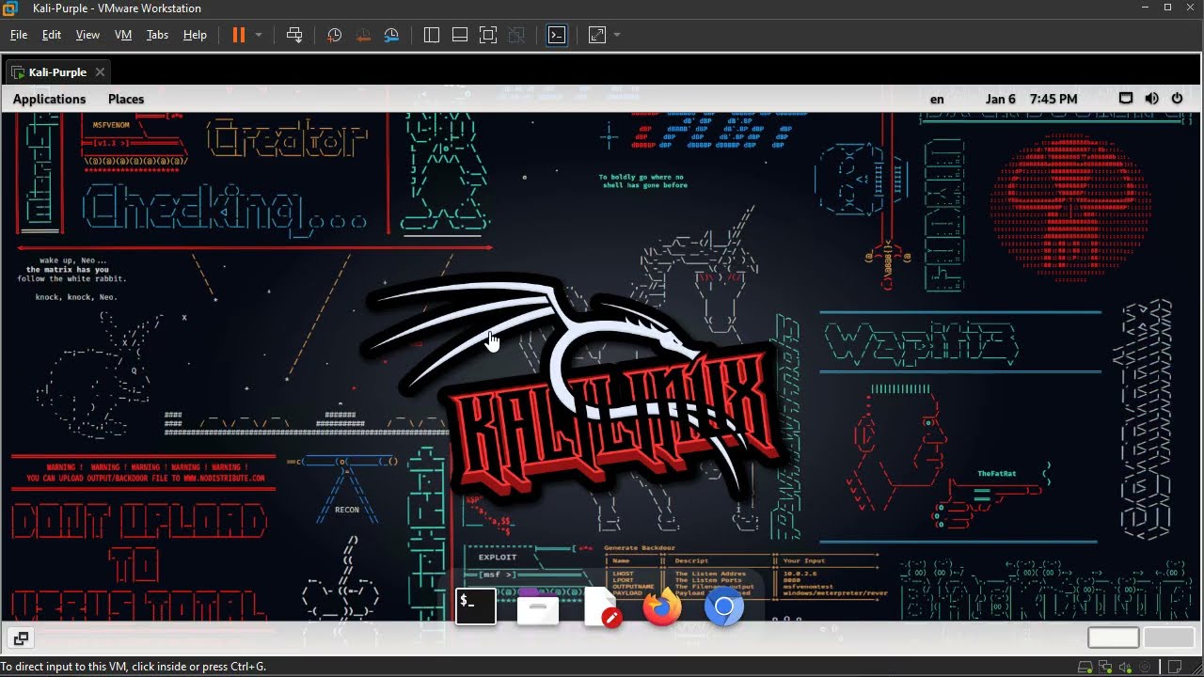Open the Tabs menu

(157, 35)
